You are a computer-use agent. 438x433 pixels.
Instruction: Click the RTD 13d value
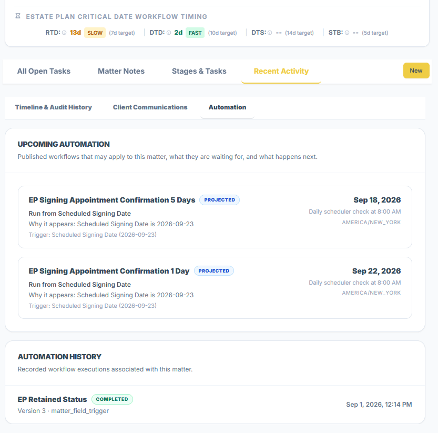(75, 33)
